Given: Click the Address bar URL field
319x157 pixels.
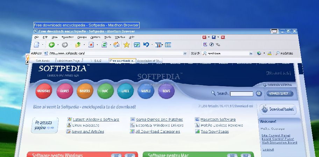Looking at the screenshot, I should [115, 53].
